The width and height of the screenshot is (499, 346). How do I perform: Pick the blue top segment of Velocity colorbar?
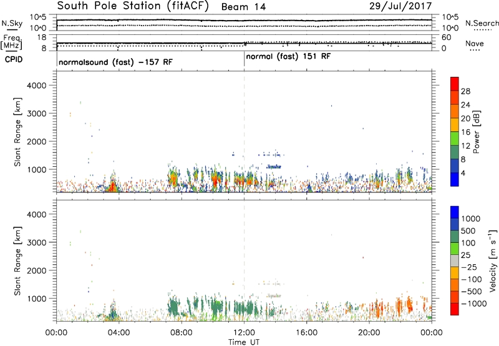(455, 212)
